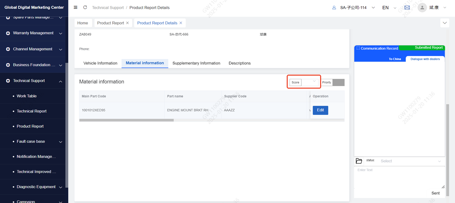Open the Supplementary Information tab
This screenshot has width=455, height=203.
pos(196,63)
